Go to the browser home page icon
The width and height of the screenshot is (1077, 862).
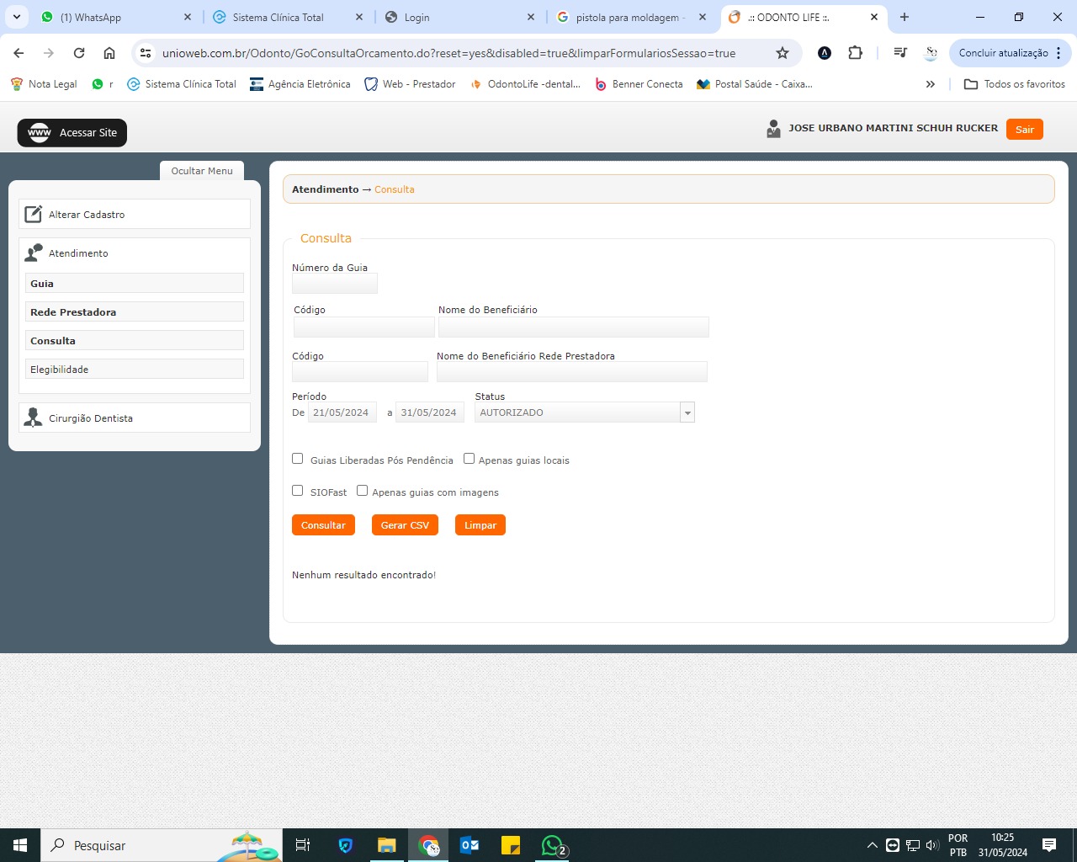(x=109, y=53)
